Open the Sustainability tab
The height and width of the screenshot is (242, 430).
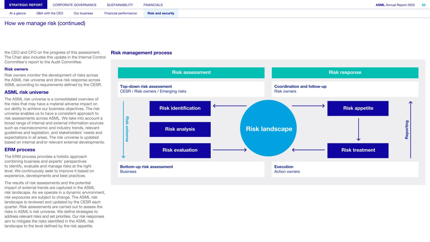coord(120,5)
